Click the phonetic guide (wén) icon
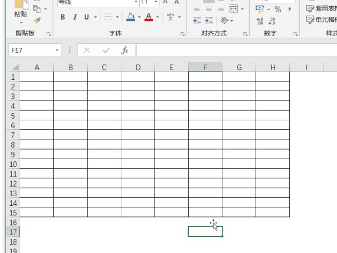The image size is (337, 253). tap(170, 17)
